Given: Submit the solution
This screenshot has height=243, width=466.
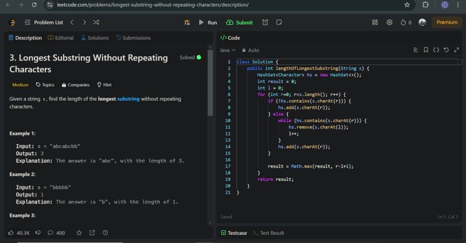Looking at the screenshot, I should click(x=239, y=23).
